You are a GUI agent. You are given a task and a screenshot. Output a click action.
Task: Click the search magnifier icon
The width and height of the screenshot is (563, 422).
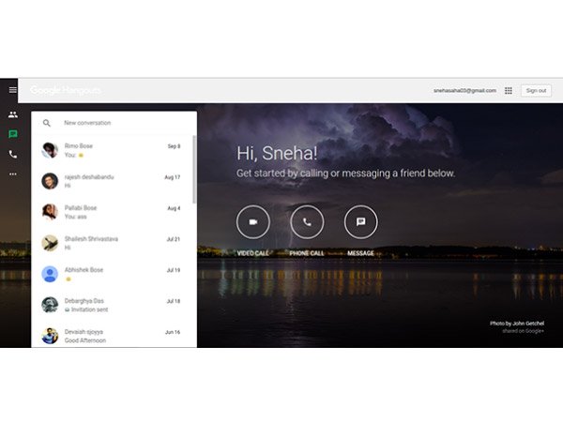pos(47,123)
